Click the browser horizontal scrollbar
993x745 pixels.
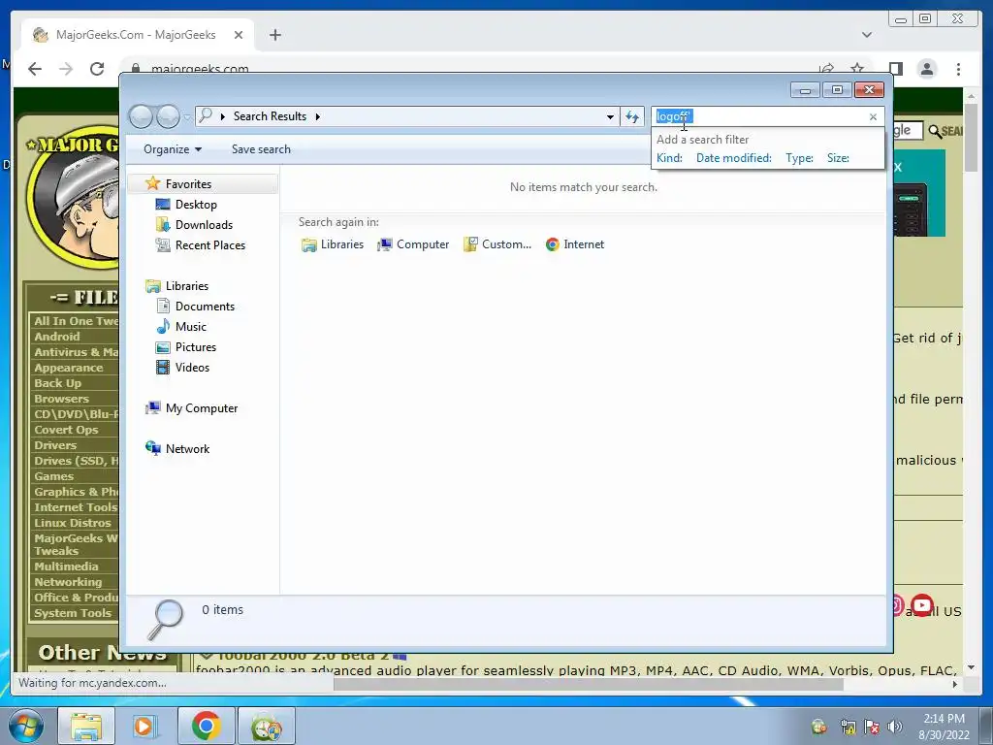(589, 684)
